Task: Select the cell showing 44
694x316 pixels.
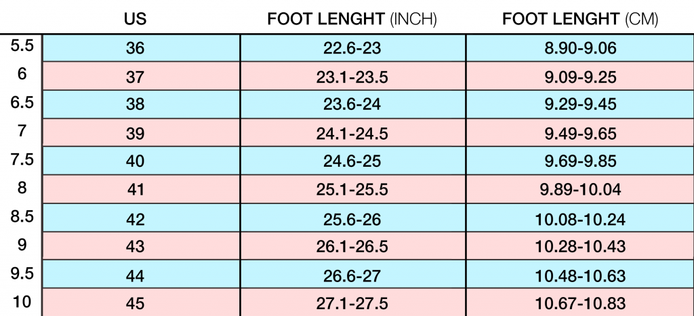Action: [135, 275]
